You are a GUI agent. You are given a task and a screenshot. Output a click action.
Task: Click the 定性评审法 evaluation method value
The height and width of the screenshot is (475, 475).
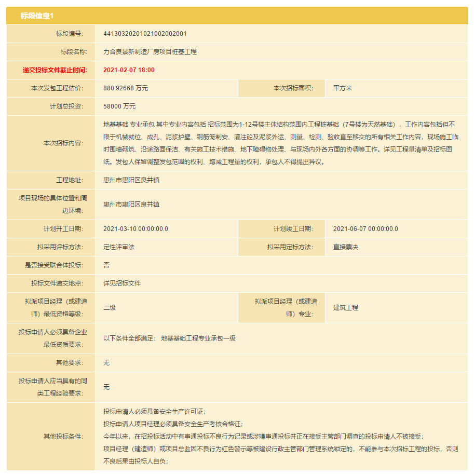tap(119, 247)
